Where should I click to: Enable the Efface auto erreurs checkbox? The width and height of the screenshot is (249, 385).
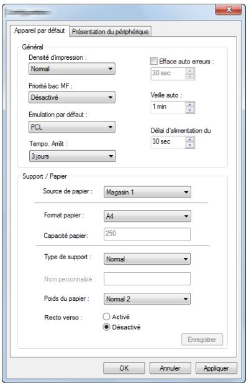coord(154,61)
